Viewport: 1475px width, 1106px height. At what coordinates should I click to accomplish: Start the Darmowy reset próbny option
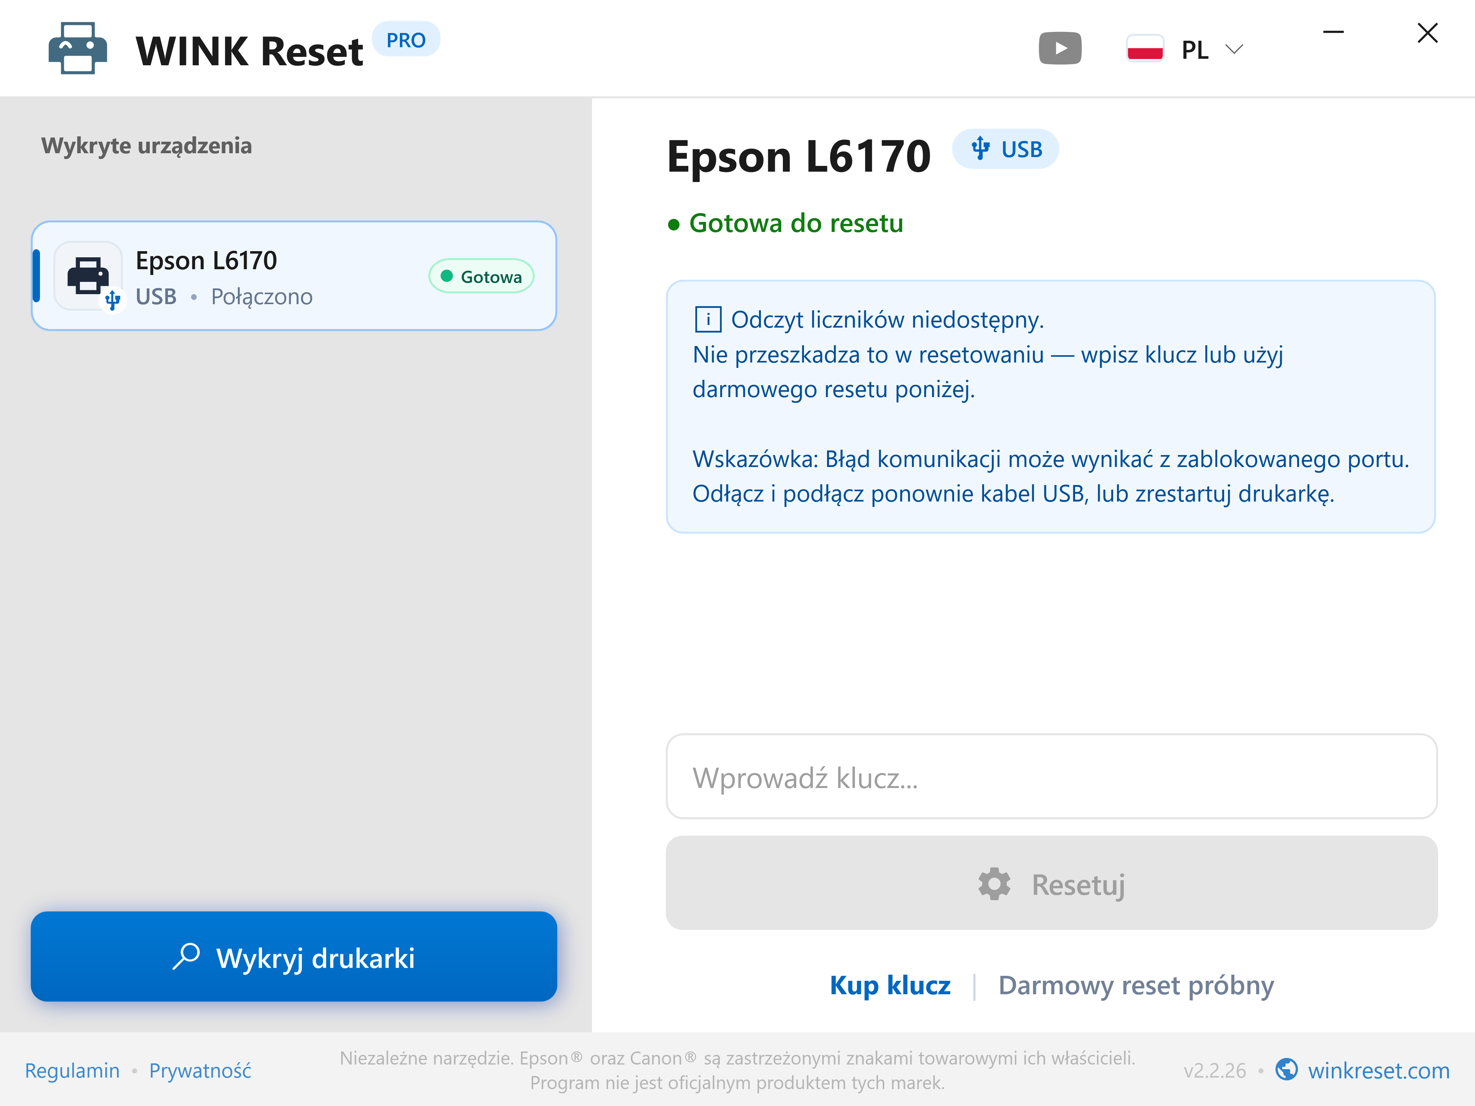pos(1135,985)
